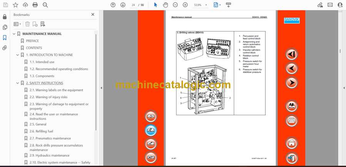The width and height of the screenshot is (346, 167).
Task: Click the delete bookmark trash icon
Action: (27, 24)
